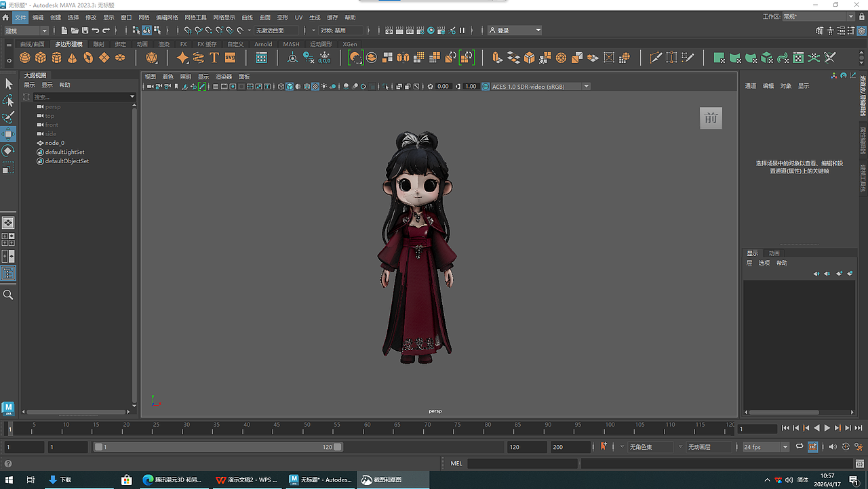This screenshot has height=489, width=868.
Task: Pick the Select arrow tool in toolbox
Action: pos(8,84)
